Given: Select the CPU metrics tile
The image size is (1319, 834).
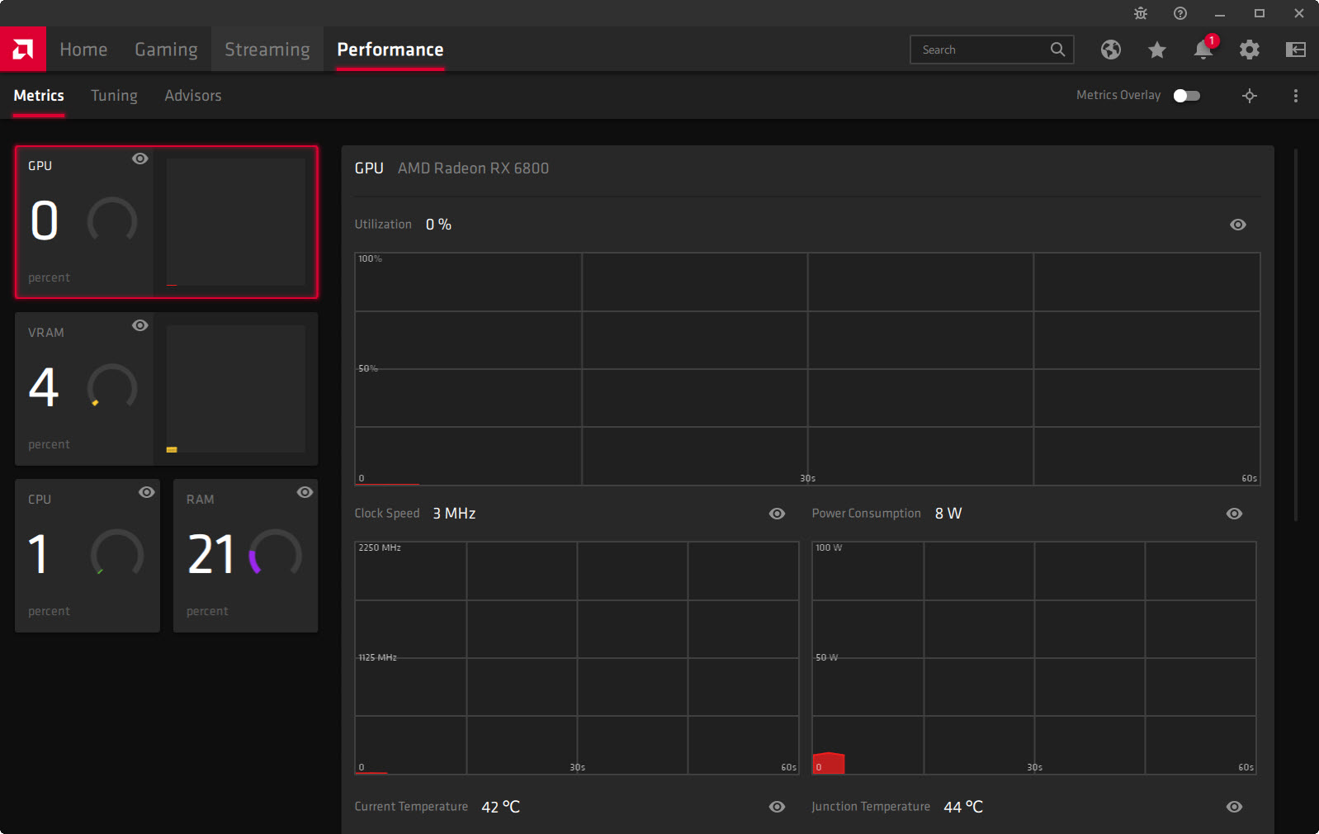Looking at the screenshot, I should (x=87, y=556).
